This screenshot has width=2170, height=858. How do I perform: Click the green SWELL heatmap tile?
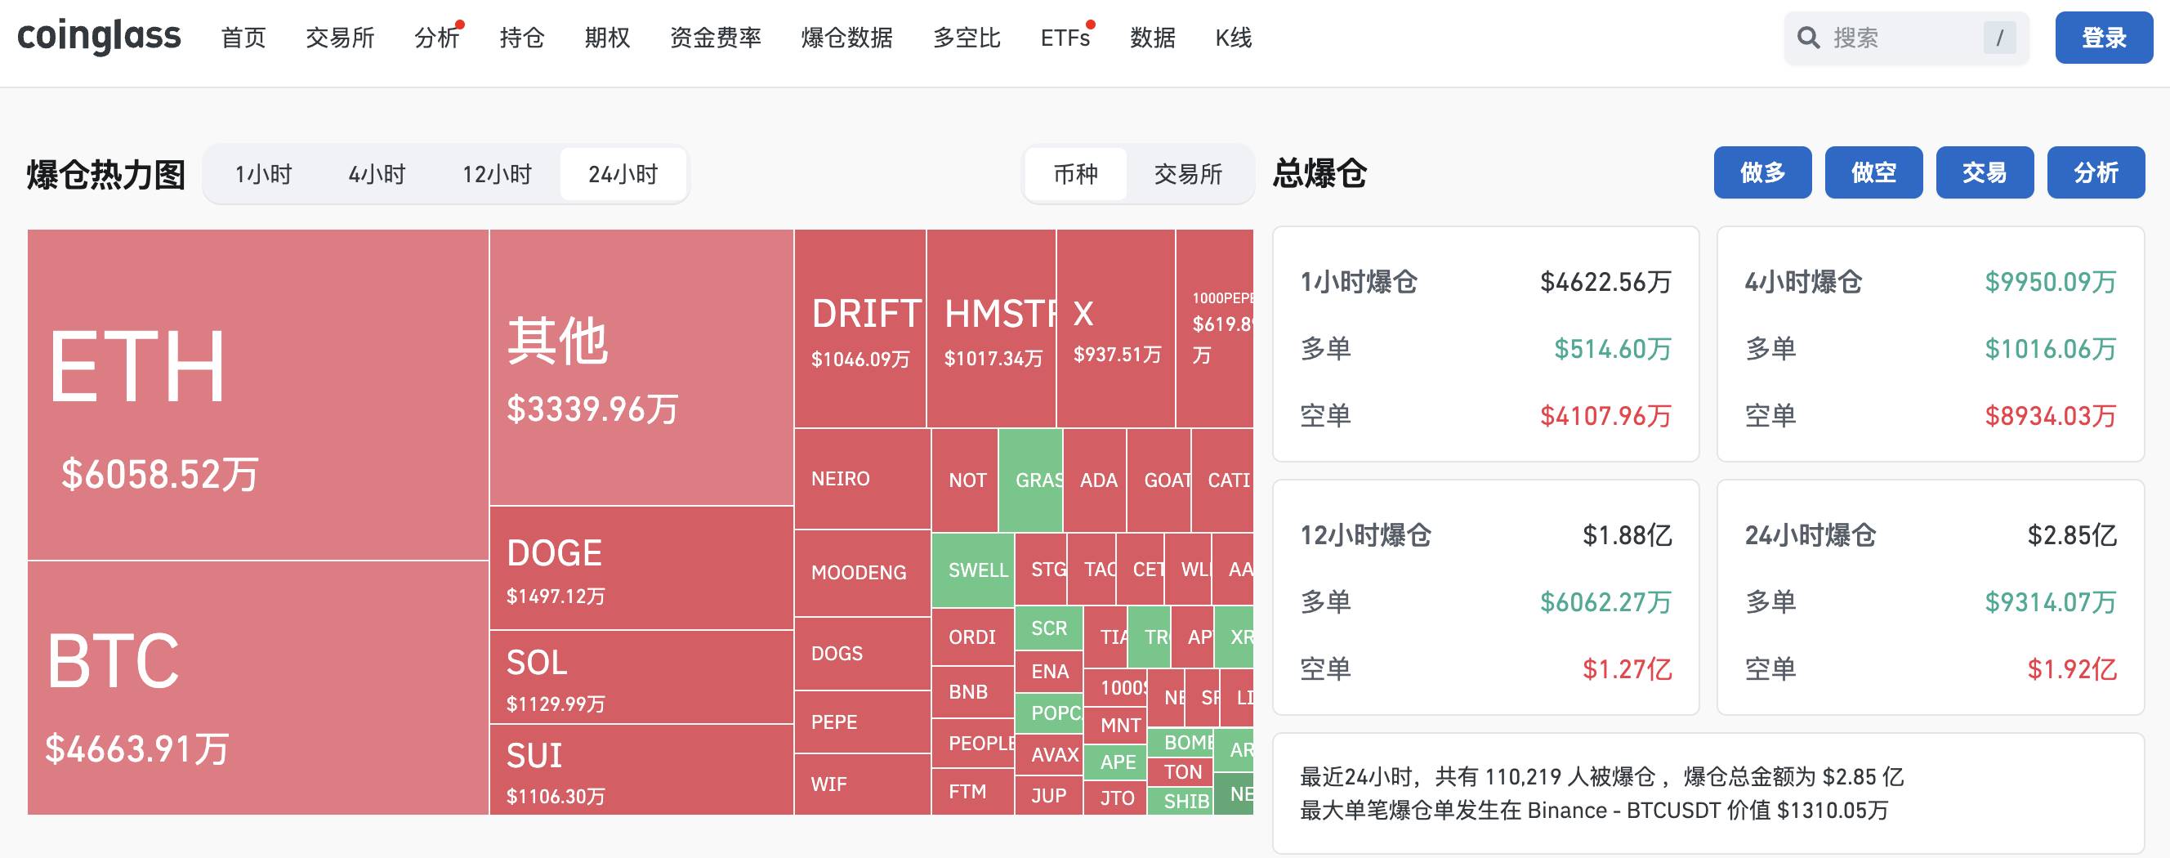973,570
